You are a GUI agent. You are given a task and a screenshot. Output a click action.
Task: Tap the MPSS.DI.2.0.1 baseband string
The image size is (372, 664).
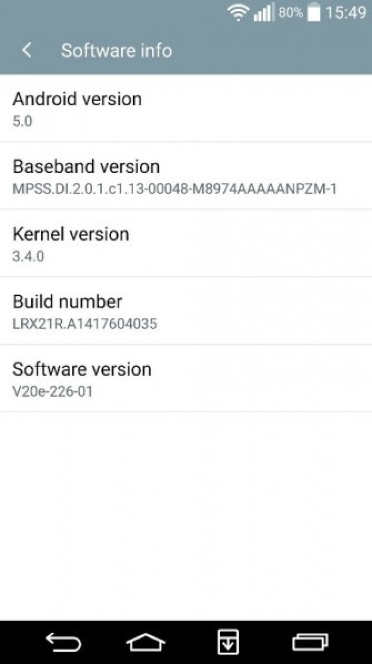175,189
